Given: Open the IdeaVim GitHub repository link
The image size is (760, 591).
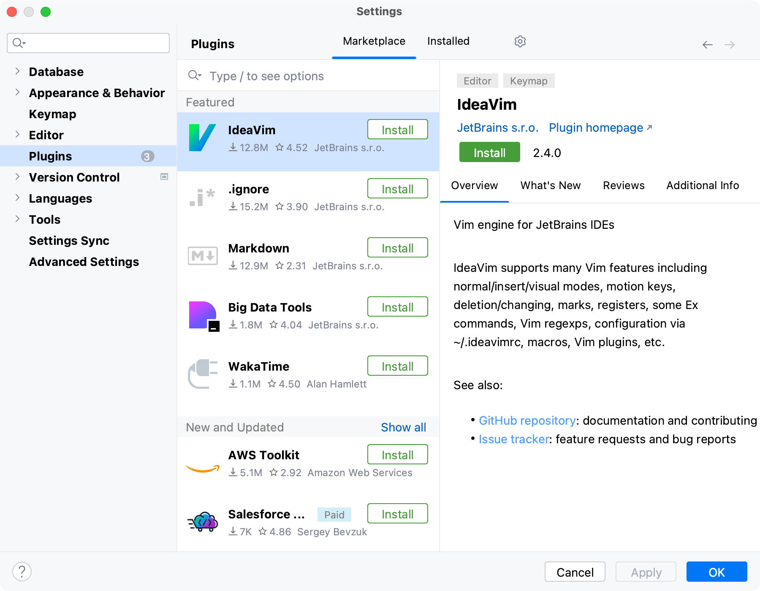Looking at the screenshot, I should point(527,420).
